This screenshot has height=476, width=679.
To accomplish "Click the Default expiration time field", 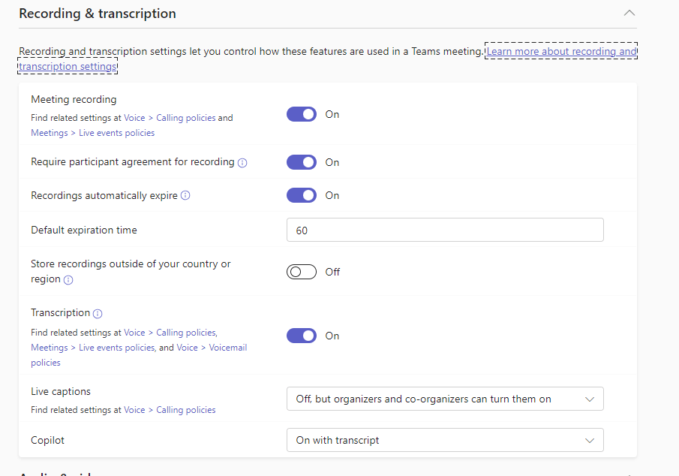I will pyautogui.click(x=445, y=230).
